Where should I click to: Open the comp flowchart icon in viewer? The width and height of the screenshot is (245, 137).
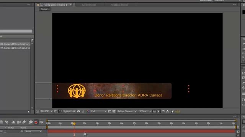tap(168, 112)
